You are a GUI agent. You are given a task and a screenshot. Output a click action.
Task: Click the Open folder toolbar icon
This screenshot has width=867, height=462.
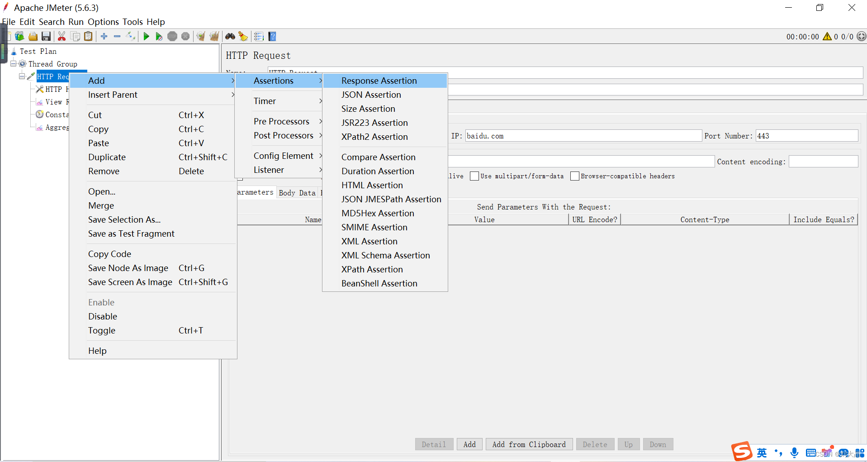click(33, 37)
